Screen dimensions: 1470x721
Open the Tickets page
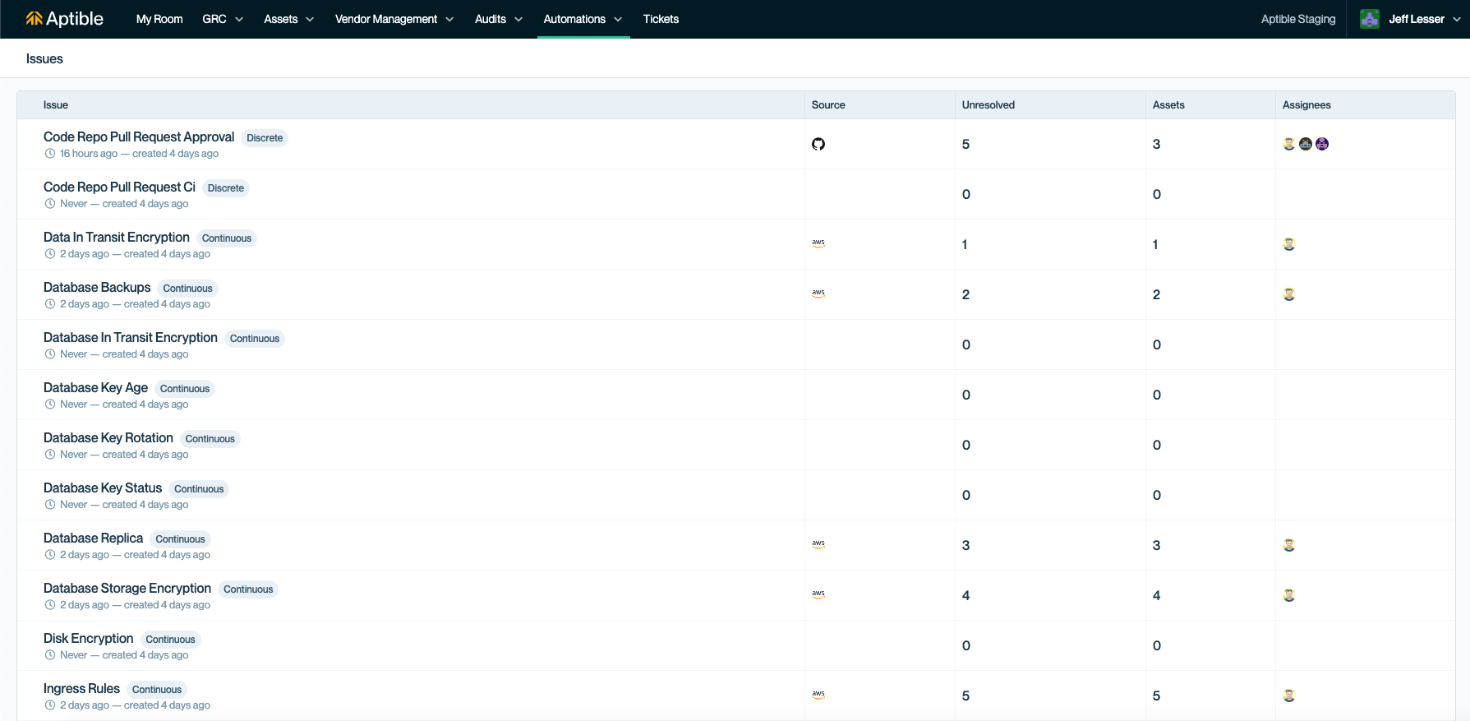(661, 19)
